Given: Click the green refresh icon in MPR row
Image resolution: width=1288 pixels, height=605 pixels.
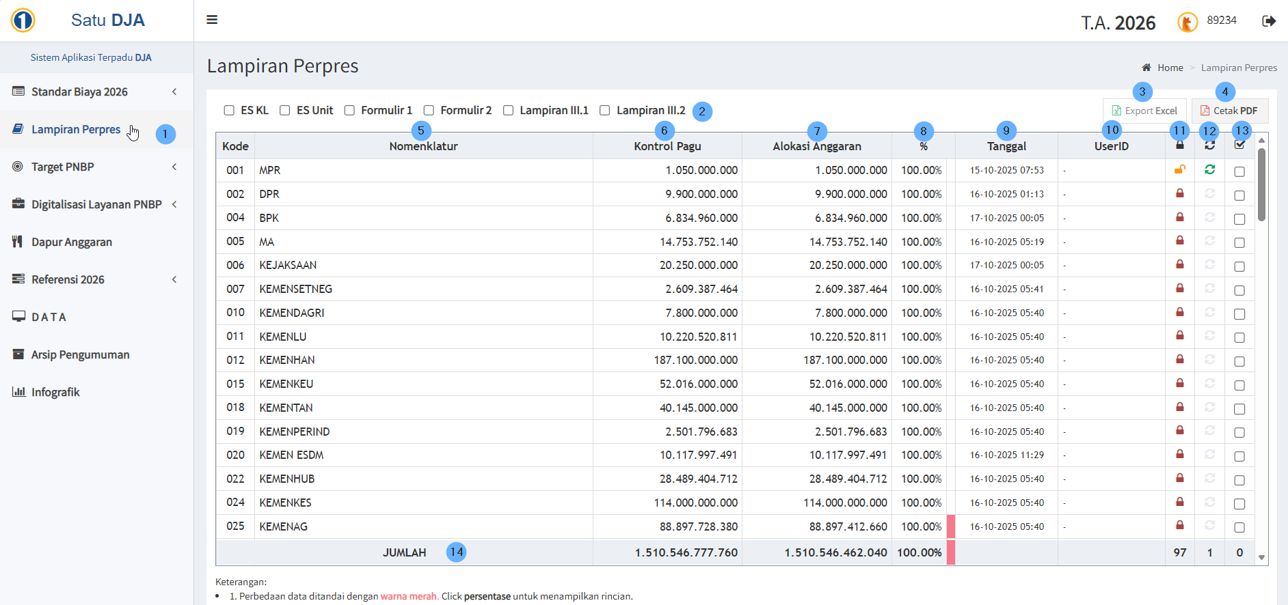Looking at the screenshot, I should [1209, 169].
